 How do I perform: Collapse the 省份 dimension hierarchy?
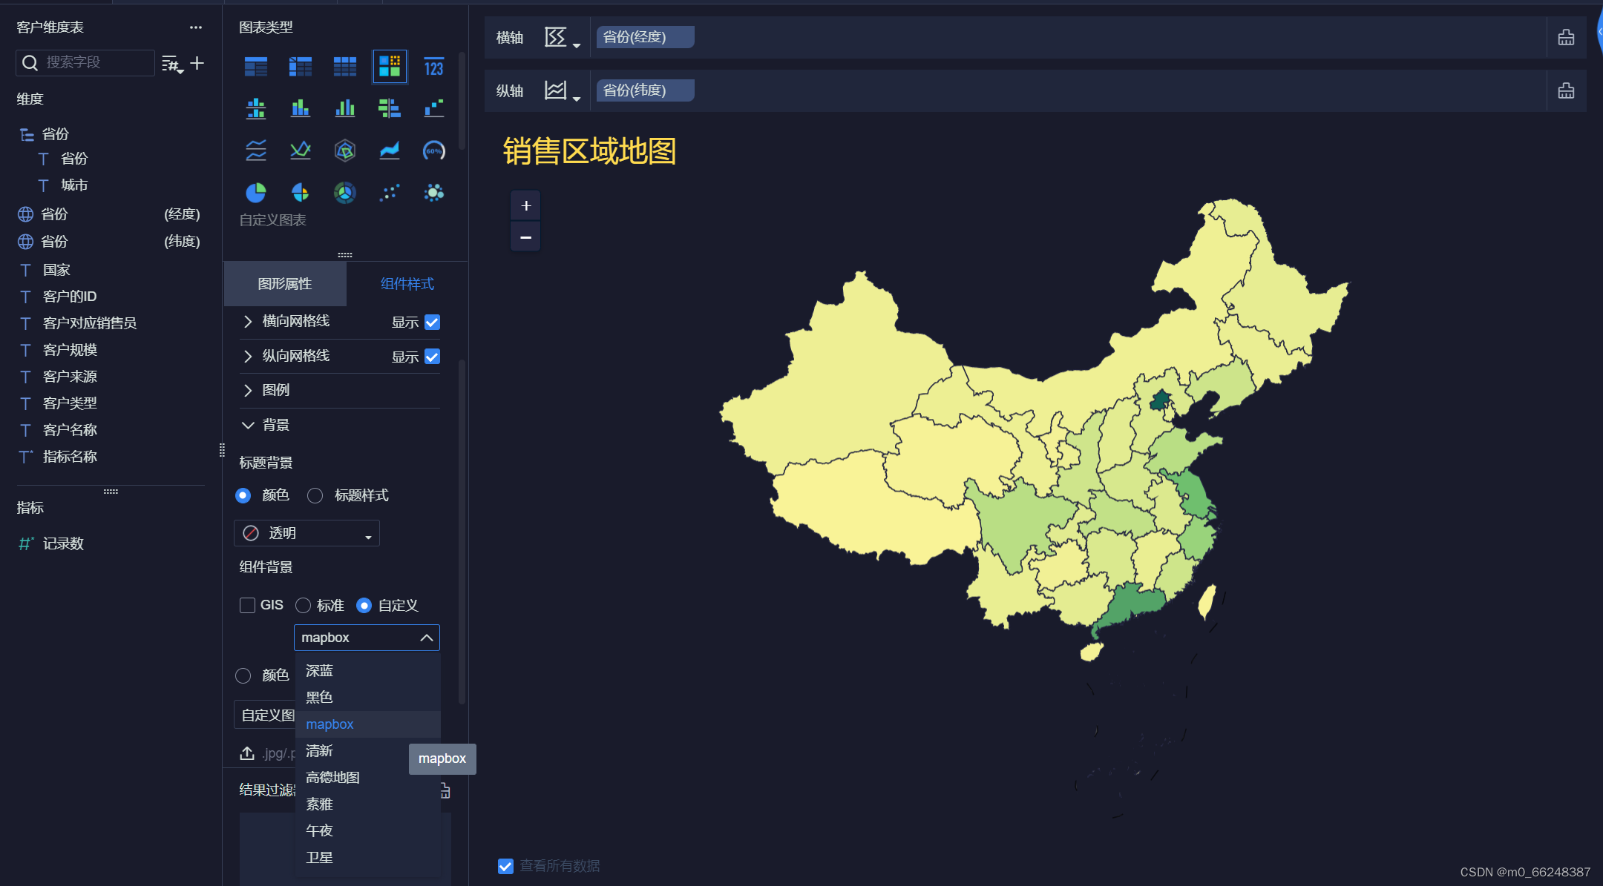27,134
